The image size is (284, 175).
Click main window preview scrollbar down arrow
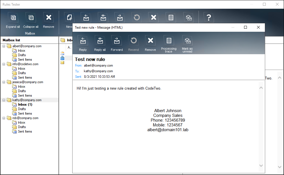(x=280, y=167)
